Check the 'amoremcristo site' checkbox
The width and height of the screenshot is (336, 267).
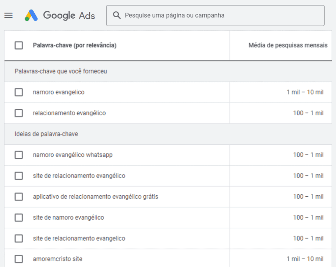[19, 259]
